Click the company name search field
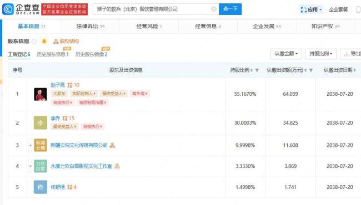361x205 pixels. click(156, 9)
